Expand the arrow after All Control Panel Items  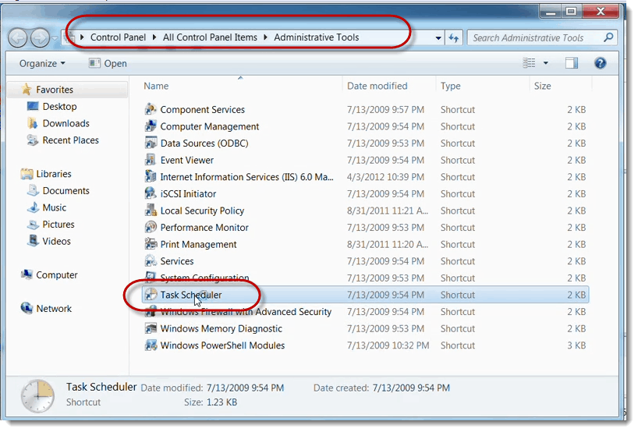pos(266,37)
